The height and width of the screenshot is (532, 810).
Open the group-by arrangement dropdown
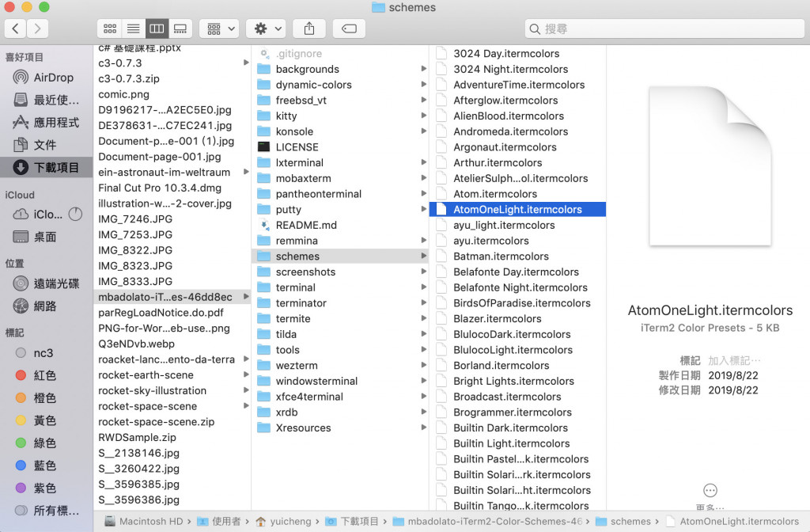pyautogui.click(x=221, y=28)
